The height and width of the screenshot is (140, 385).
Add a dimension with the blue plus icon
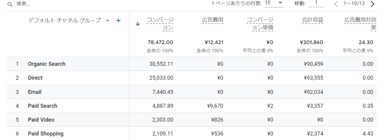tap(118, 21)
